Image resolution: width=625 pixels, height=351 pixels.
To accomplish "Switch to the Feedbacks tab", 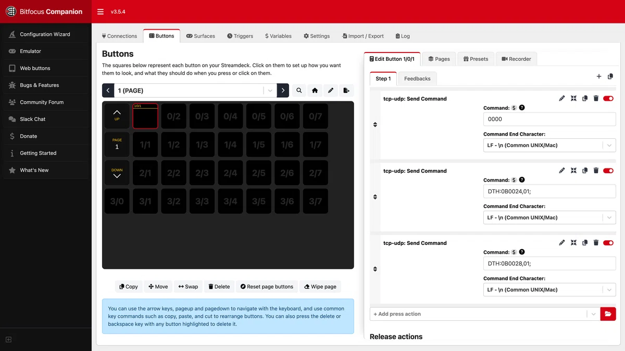I will coord(417,79).
